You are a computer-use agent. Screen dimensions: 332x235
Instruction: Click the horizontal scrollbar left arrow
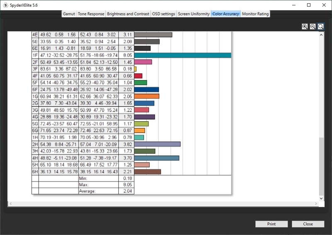pyautogui.click(x=10, y=204)
